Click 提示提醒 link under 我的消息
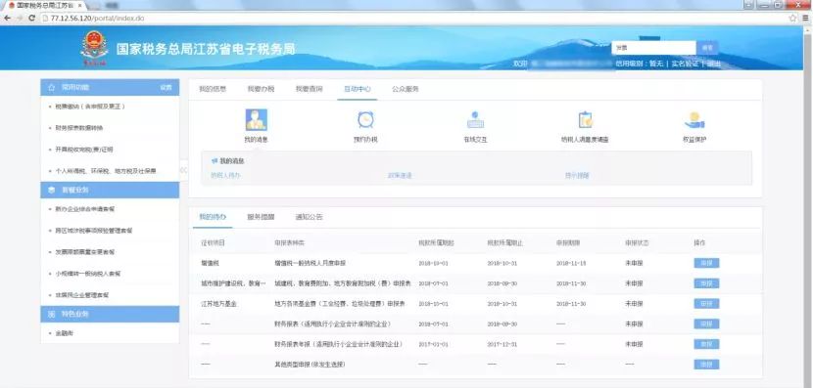This screenshot has width=813, height=388. 577,175
